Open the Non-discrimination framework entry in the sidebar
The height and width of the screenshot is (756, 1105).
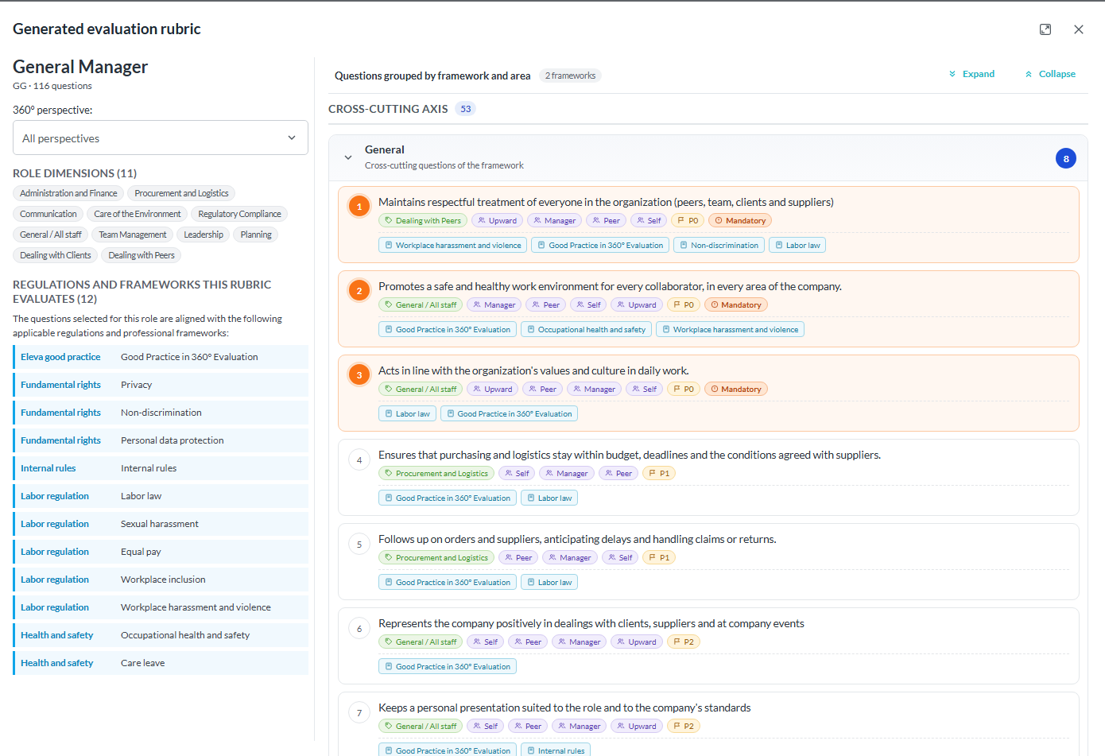pos(161,413)
